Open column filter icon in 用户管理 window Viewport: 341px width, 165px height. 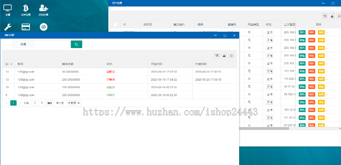click(x=325, y=16)
